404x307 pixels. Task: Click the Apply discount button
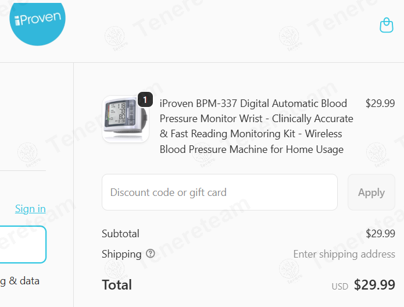[371, 192]
